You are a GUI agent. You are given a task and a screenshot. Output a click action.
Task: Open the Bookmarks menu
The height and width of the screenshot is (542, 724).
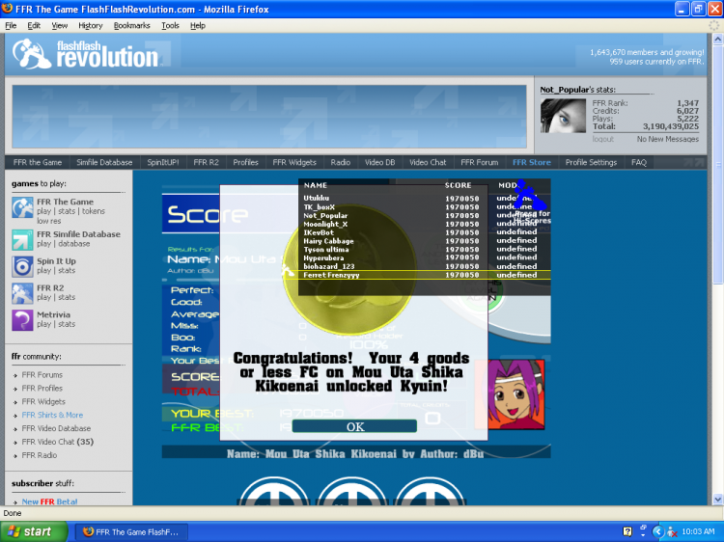pyautogui.click(x=131, y=25)
